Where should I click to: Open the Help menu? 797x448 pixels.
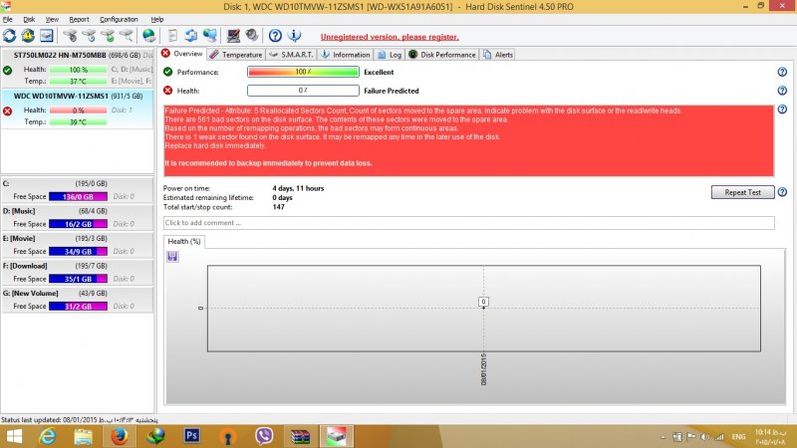point(157,19)
